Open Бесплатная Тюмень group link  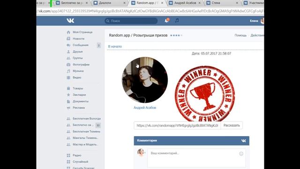(x=86, y=131)
